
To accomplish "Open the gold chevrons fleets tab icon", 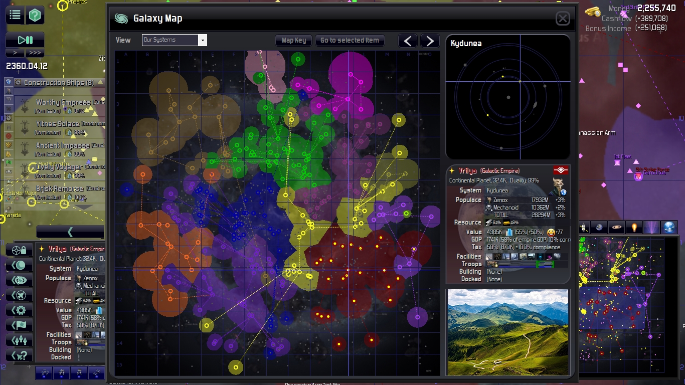I will click(9, 145).
